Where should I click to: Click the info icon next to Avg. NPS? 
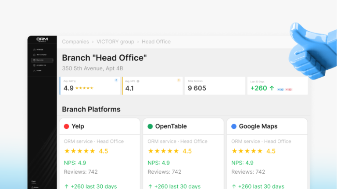(x=138, y=81)
